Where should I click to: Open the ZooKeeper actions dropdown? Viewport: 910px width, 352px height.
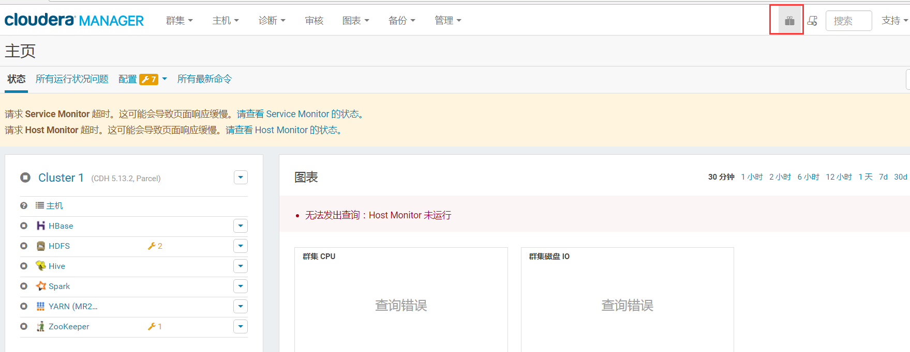click(241, 326)
